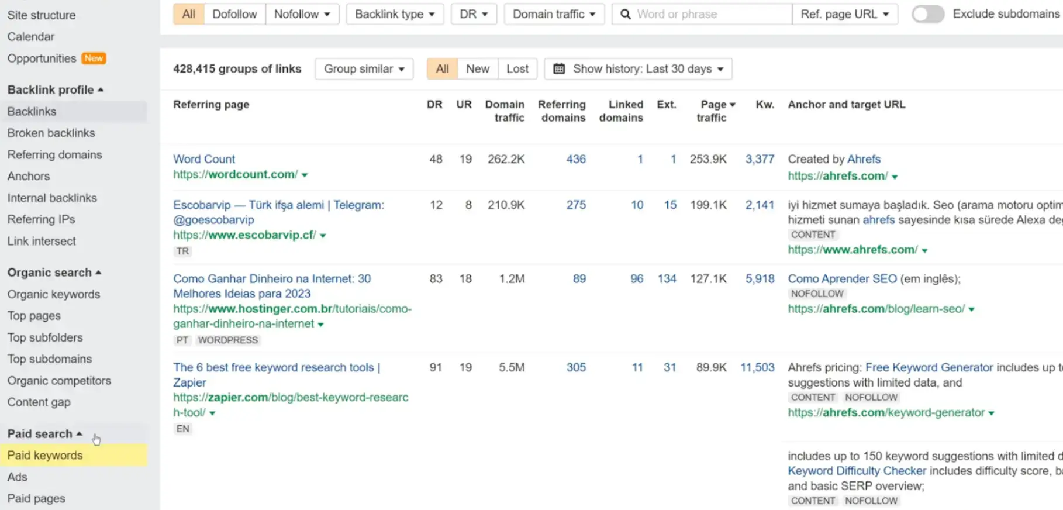Image resolution: width=1063 pixels, height=510 pixels.
Task: Open Referring IPs in sidebar
Action: (42, 220)
